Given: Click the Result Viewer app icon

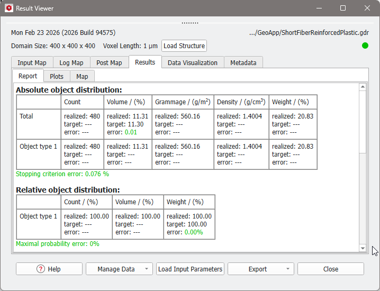Looking at the screenshot, I should (9, 8).
